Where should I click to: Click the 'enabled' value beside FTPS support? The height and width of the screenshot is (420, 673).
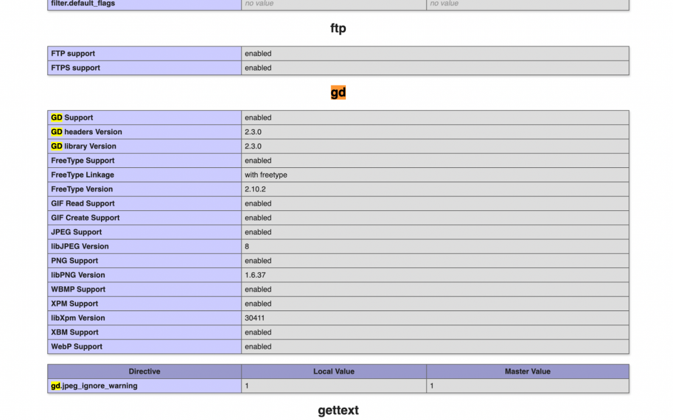click(x=258, y=68)
